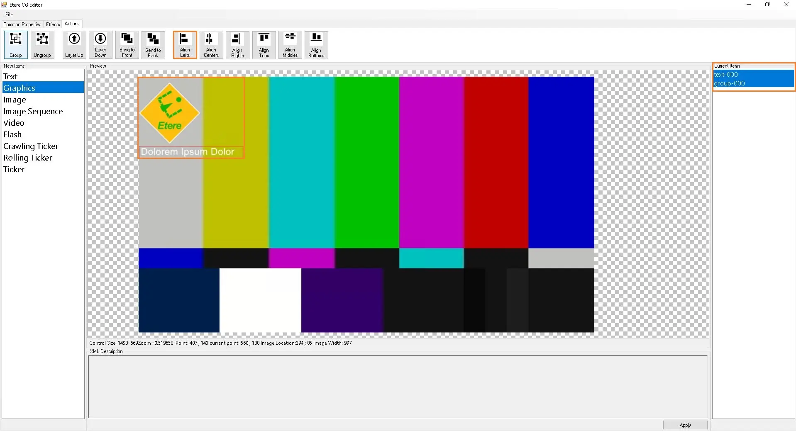This screenshot has width=796, height=431.
Task: Open the File menu
Action: pos(9,15)
